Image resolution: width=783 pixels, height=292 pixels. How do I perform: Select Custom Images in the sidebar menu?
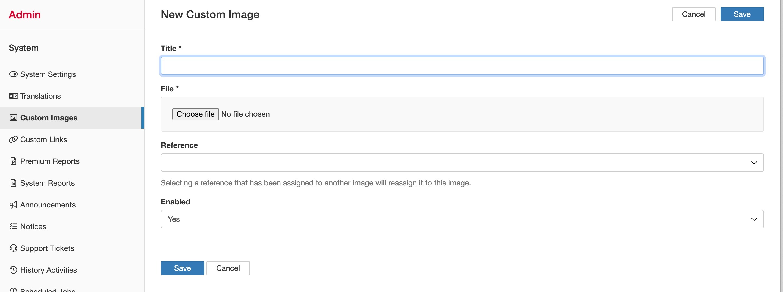49,118
